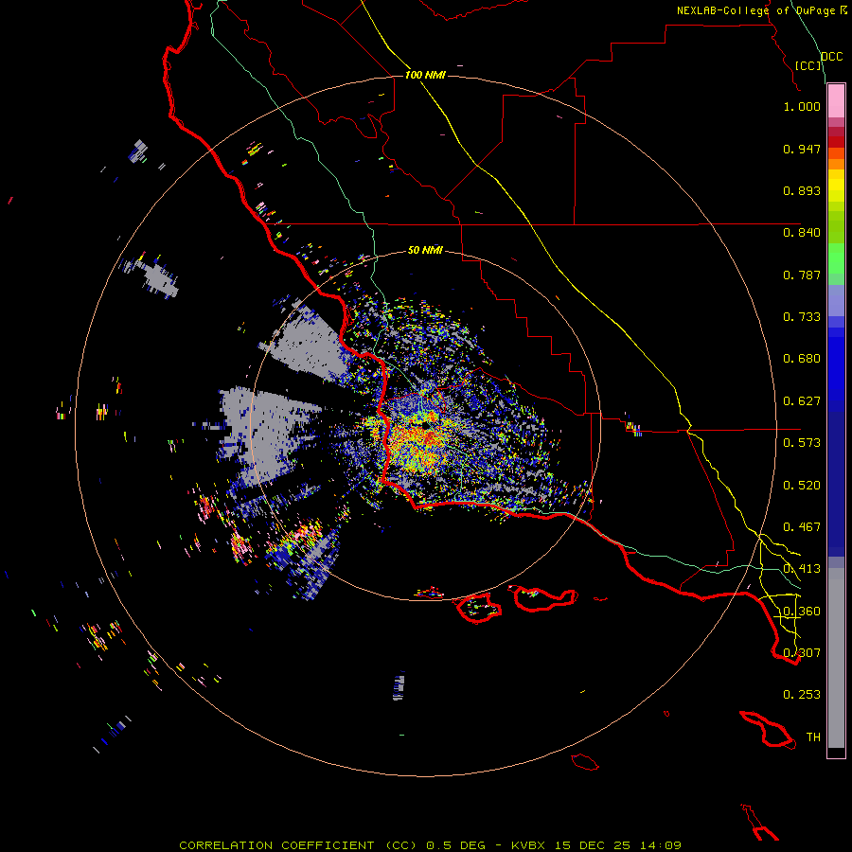Viewport: 852px width, 852px height.
Task: Click the 15 DEC 25 date in the footer
Action: coord(593,845)
